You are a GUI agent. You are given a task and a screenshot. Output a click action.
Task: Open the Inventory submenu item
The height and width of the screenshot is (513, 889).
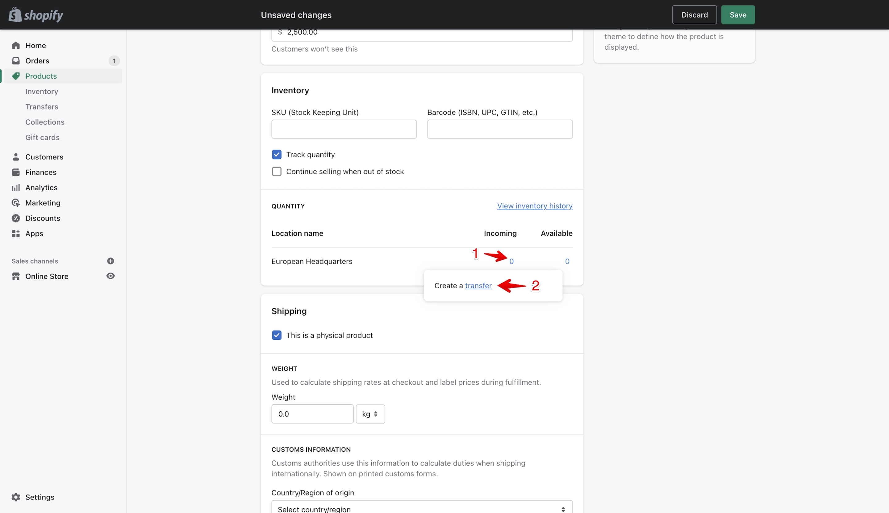pos(42,92)
